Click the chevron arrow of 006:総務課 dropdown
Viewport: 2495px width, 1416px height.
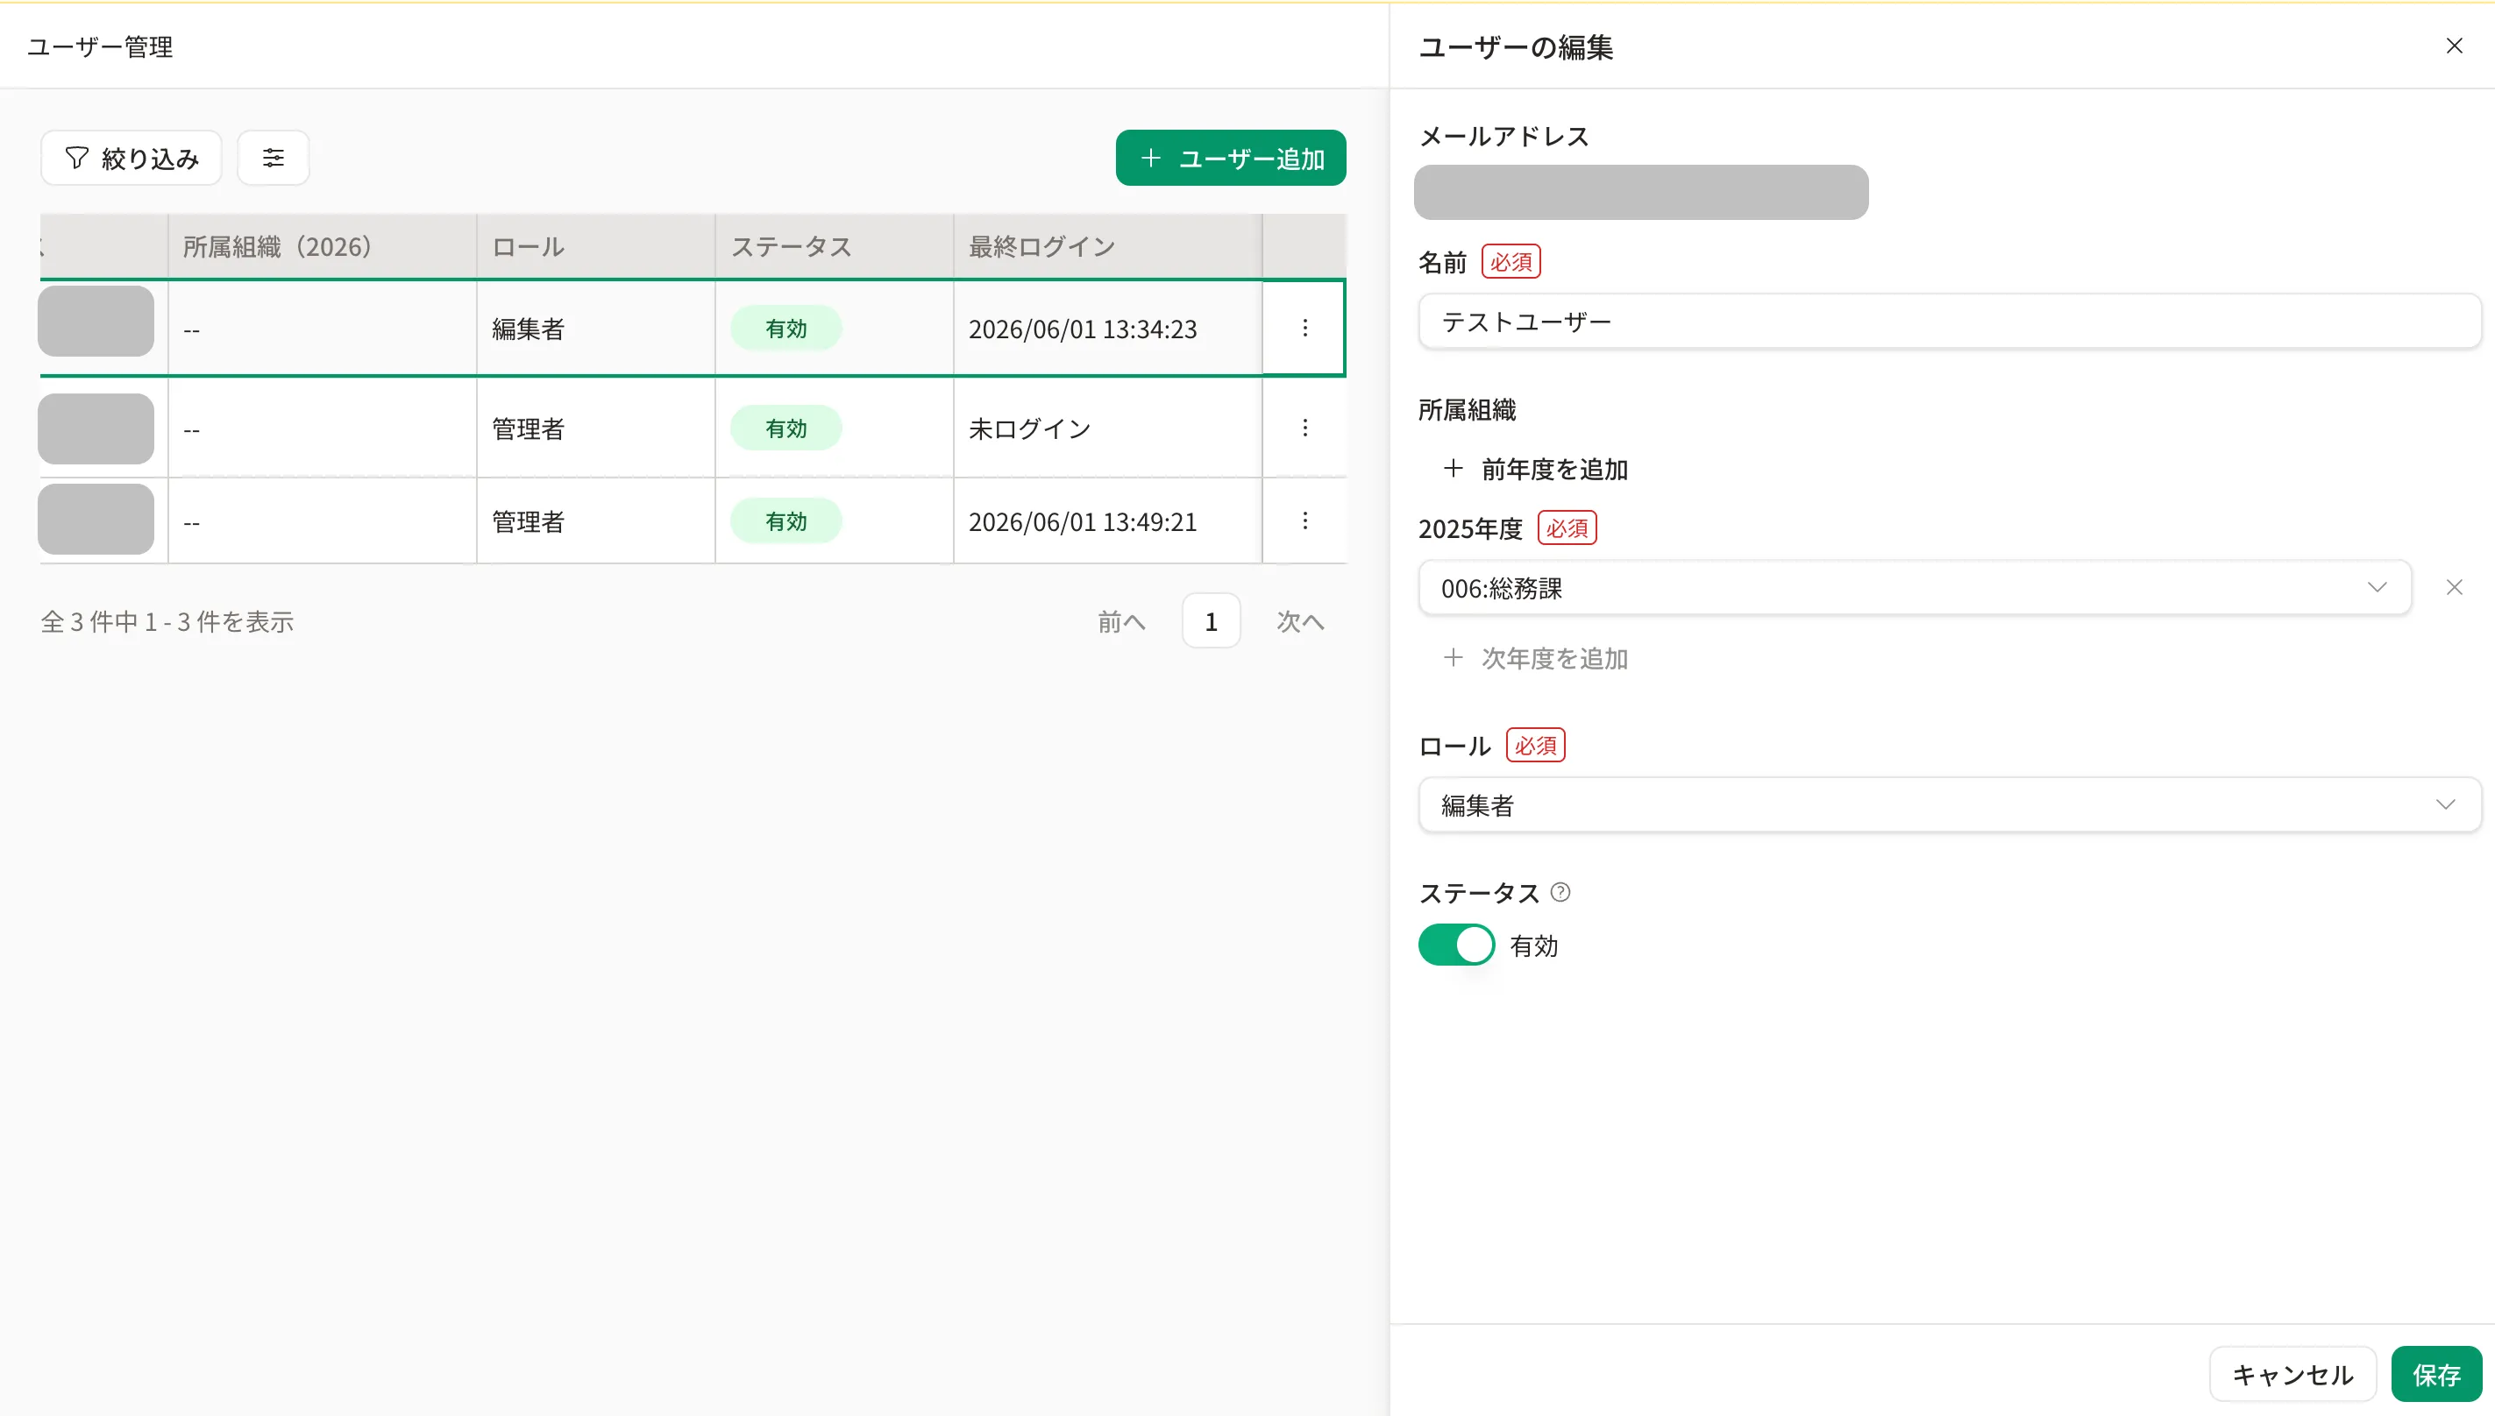point(2377,587)
